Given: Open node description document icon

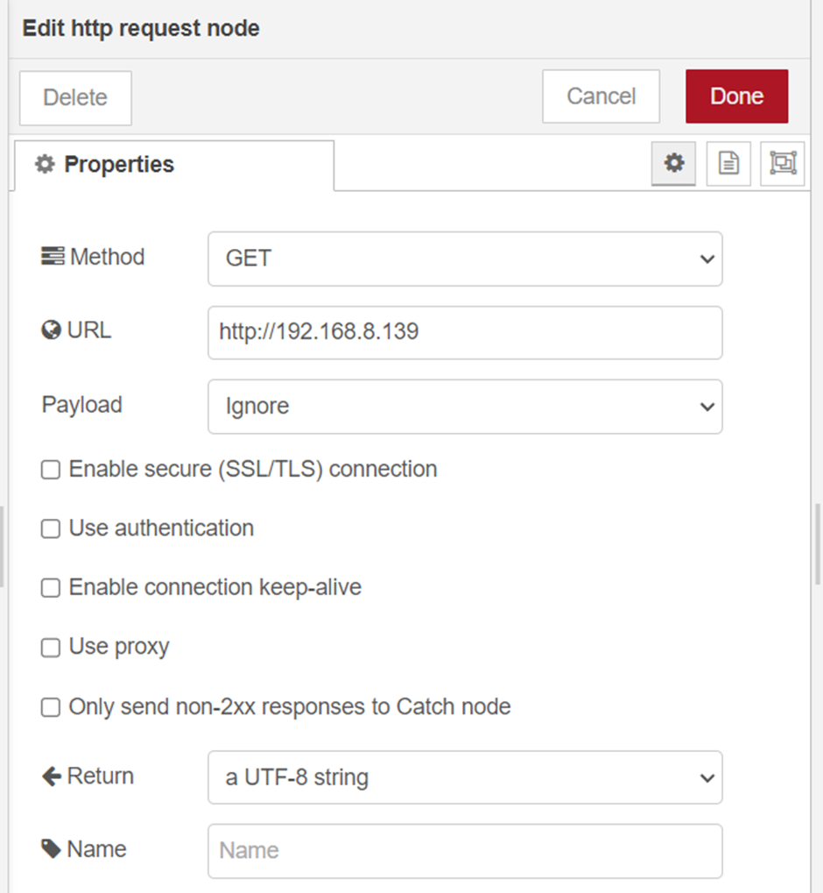Looking at the screenshot, I should tap(728, 164).
